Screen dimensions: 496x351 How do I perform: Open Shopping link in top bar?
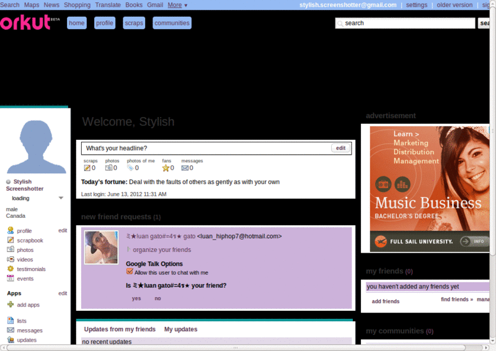tap(77, 5)
